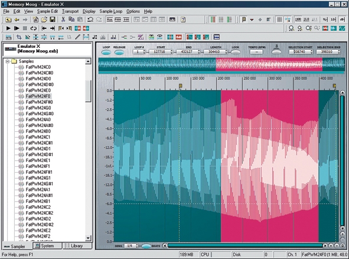Screen dimensions: 349x259
Task: Switch to the Library tab
Action: coord(77,246)
